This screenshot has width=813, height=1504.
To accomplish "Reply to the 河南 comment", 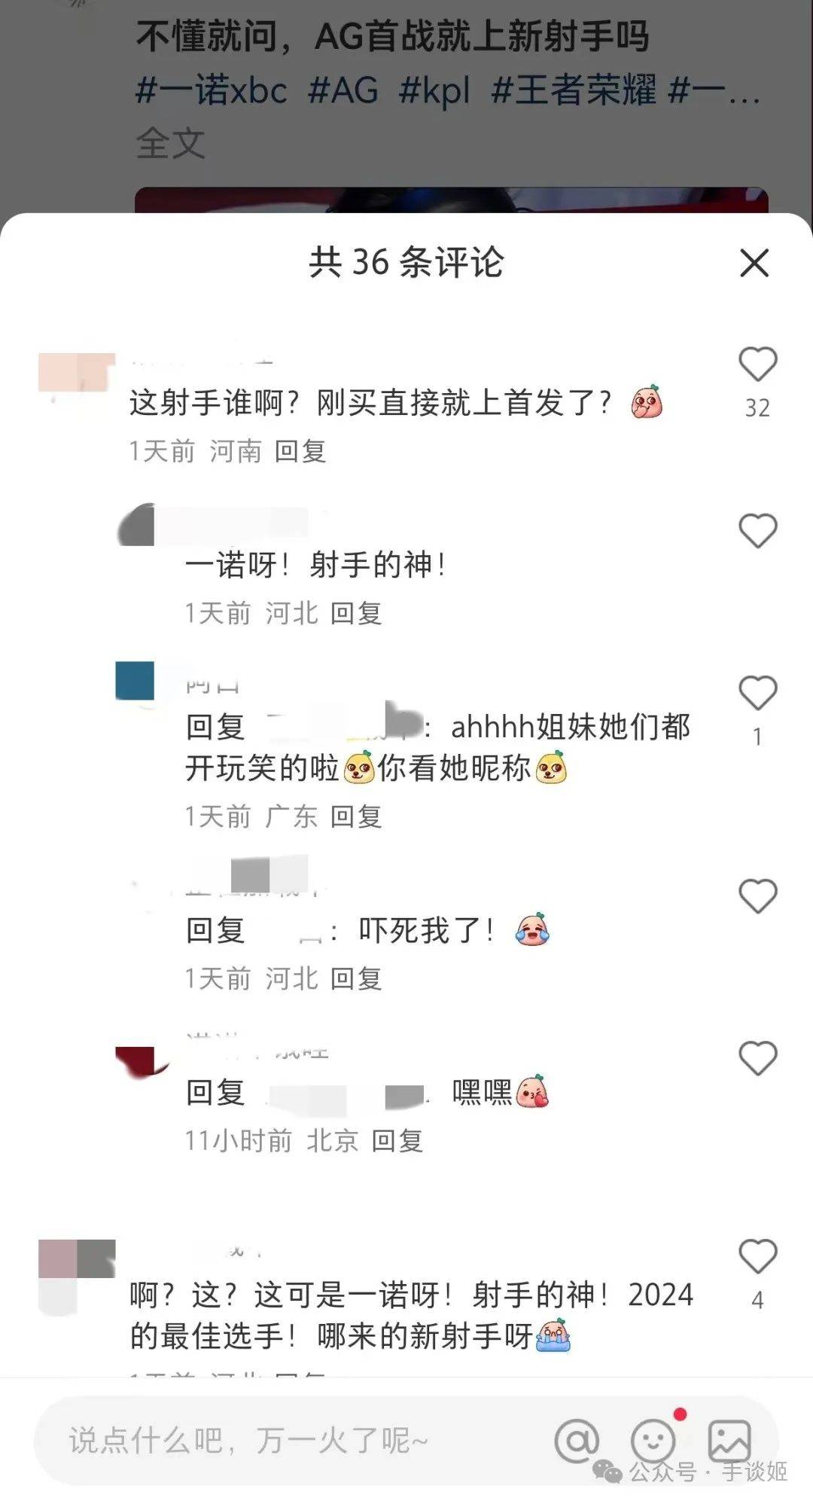I will (x=300, y=451).
